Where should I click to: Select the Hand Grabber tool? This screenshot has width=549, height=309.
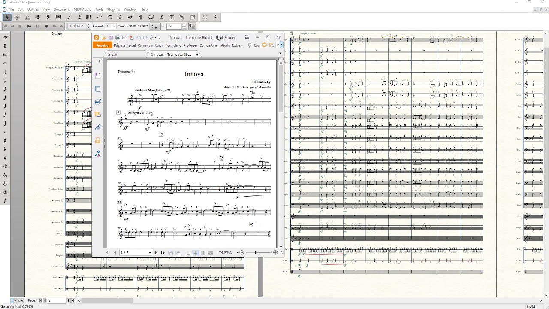(205, 17)
